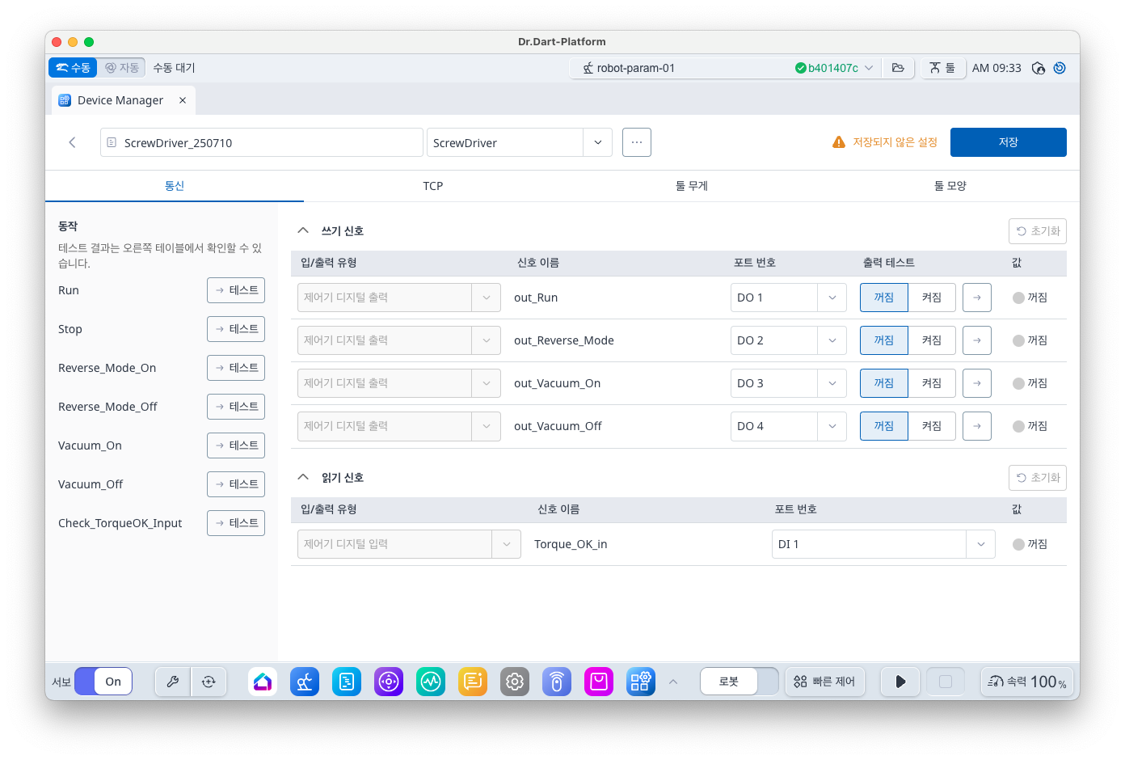The width and height of the screenshot is (1125, 760).
Task: Click the 속력 100% speed control
Action: [x=1027, y=682]
